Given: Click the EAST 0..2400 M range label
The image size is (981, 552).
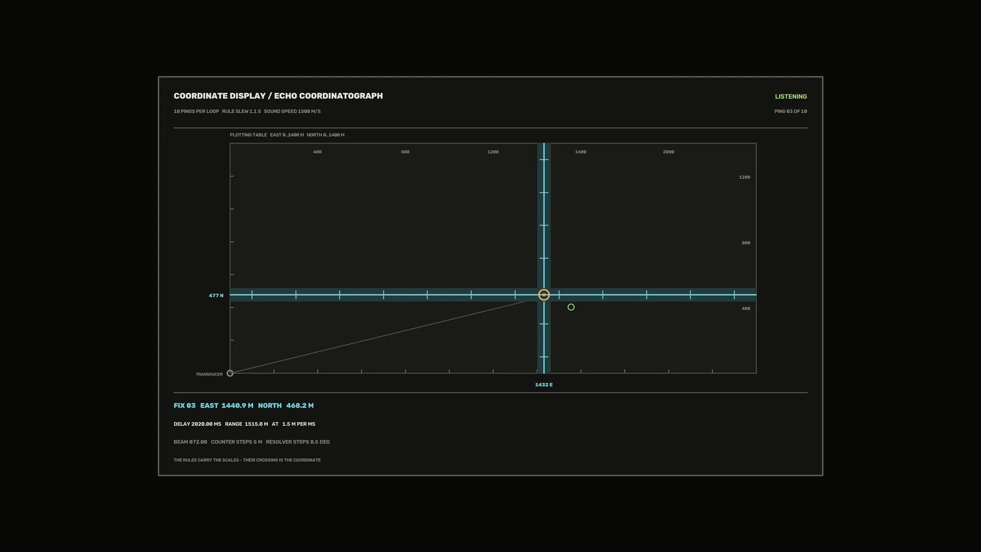Looking at the screenshot, I should click(287, 135).
